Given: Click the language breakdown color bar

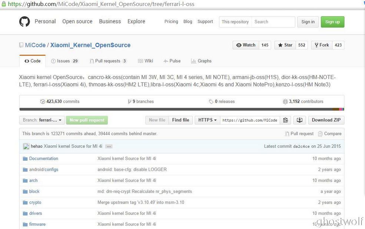Looking at the screenshot, I should 182,109.
